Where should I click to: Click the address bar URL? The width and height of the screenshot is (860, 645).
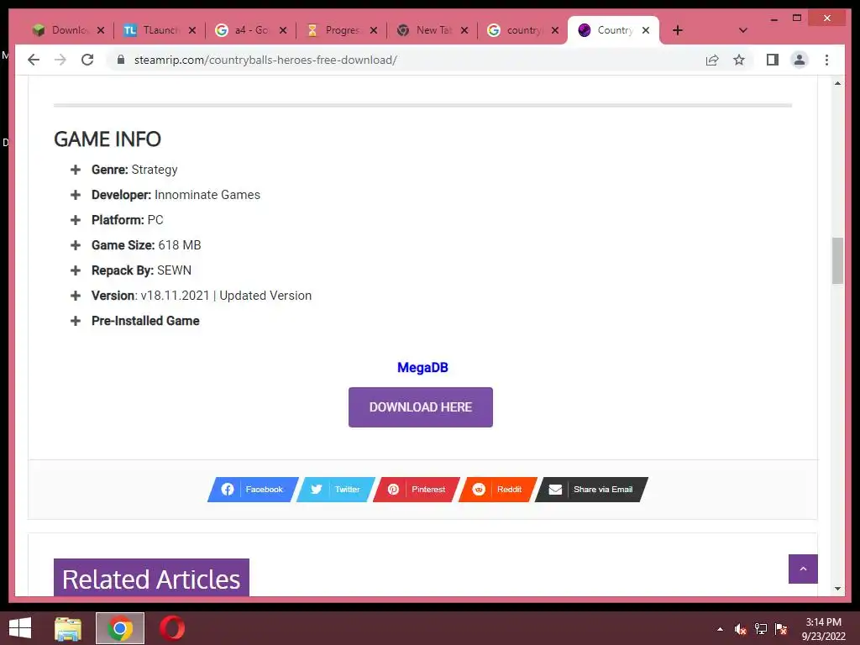coord(265,60)
